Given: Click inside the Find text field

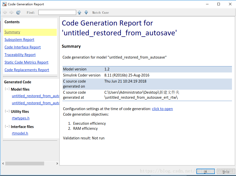Looking at the screenshot, I should tap(57, 12).
